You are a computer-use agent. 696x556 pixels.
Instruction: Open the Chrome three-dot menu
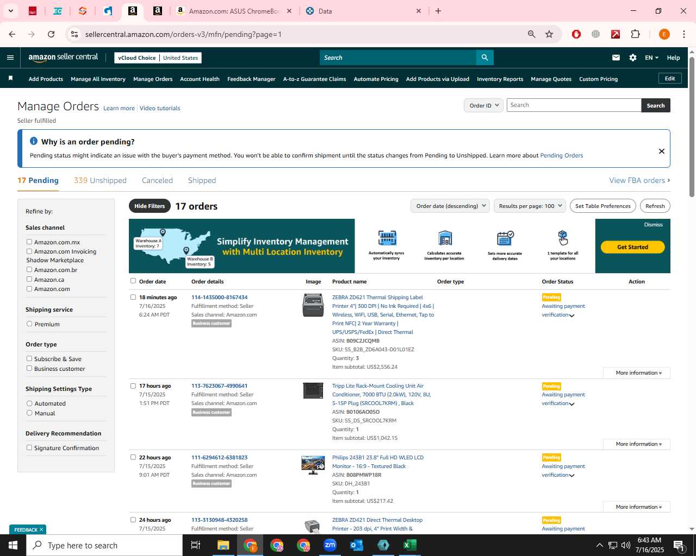(x=684, y=34)
